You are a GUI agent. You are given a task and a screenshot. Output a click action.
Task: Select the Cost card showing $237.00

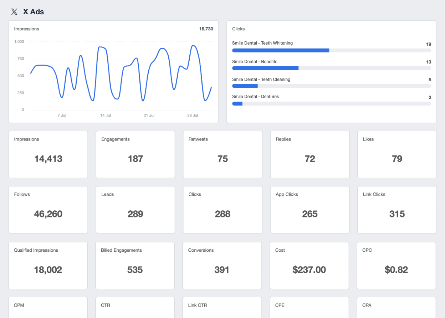[309, 266]
